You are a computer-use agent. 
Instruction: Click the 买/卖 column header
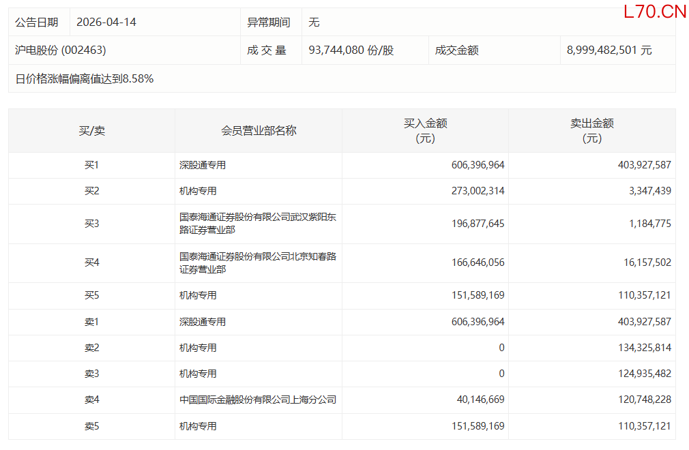click(x=91, y=131)
